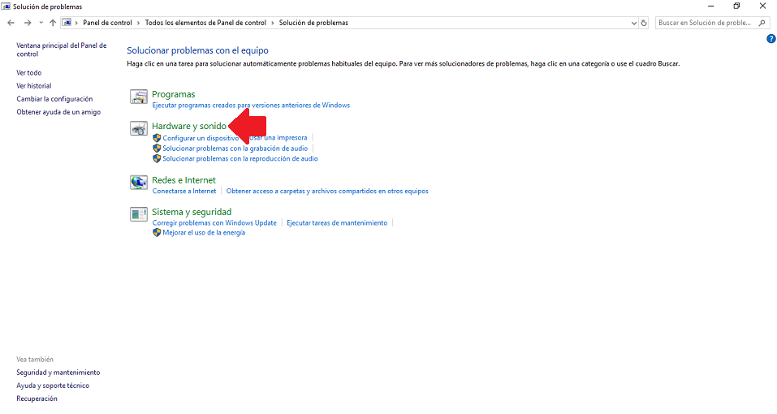Go forward with the right arrow button
Viewport: 777px width, 414px height.
(28, 23)
